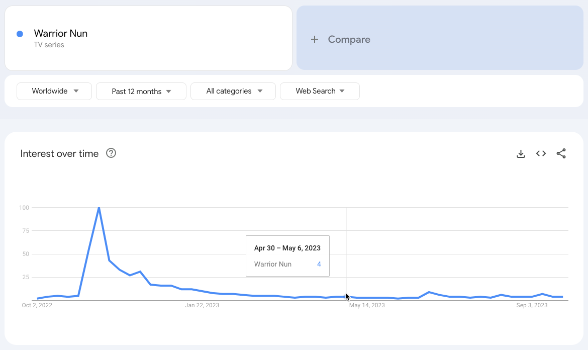The image size is (588, 350).
Task: Click the 25 y-axis label
Action: (x=26, y=277)
